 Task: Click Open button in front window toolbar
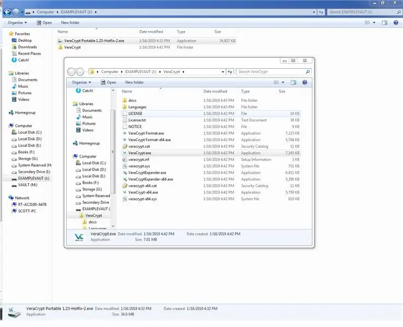pos(108,82)
